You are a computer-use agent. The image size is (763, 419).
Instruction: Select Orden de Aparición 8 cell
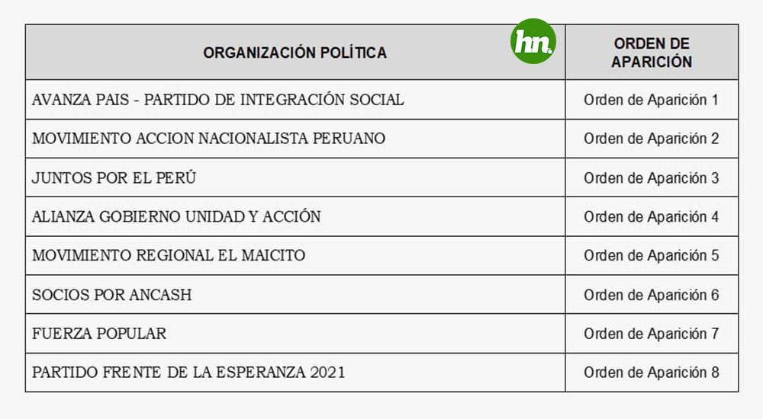652,373
